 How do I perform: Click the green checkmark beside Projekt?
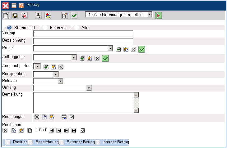142,49
